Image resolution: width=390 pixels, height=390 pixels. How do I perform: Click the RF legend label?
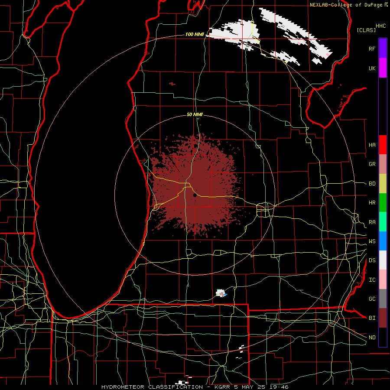pyautogui.click(x=372, y=49)
